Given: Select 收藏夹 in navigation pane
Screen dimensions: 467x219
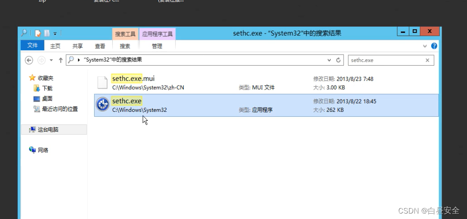Looking at the screenshot, I should pos(46,78).
